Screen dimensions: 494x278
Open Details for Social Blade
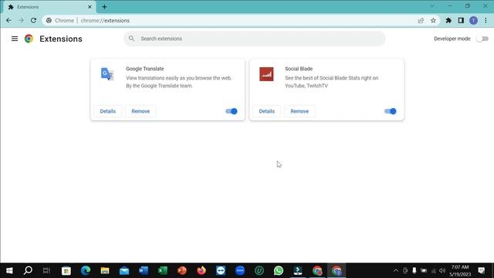pos(267,111)
